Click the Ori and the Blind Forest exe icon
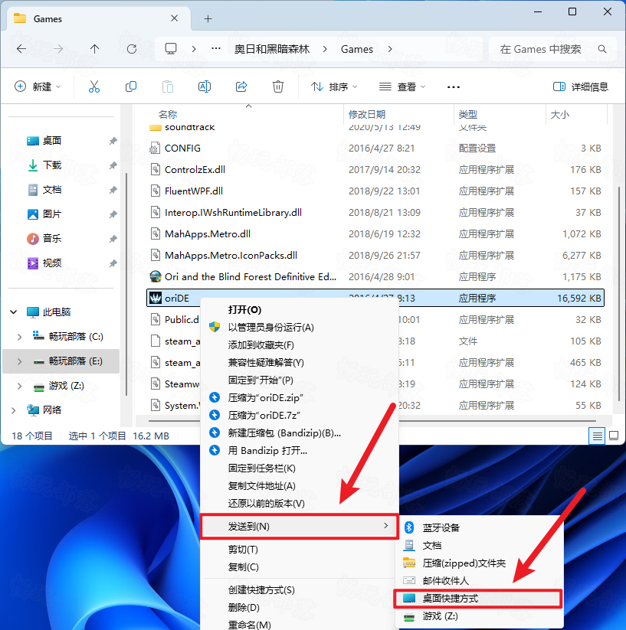626x630 pixels. (156, 277)
